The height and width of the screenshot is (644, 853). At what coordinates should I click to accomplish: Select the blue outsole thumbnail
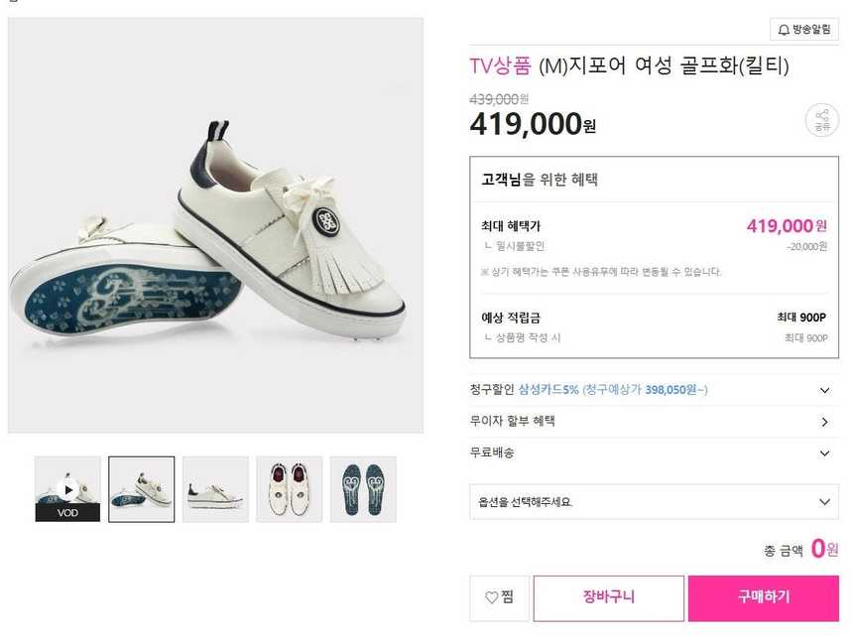click(363, 489)
